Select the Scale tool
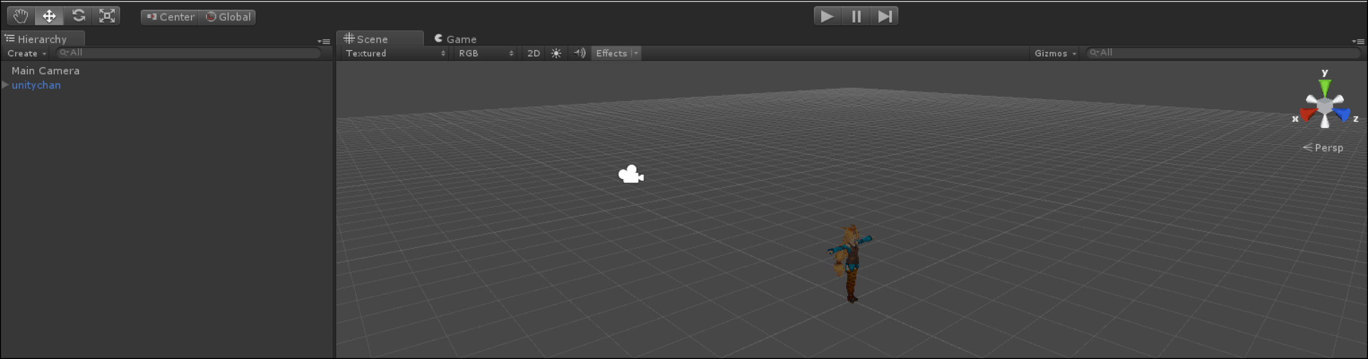 pyautogui.click(x=107, y=16)
